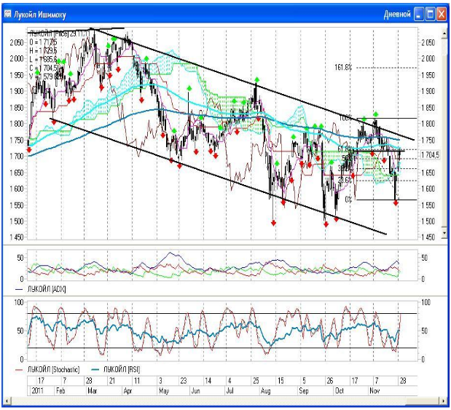Click the red sell arrow at the November low

point(396,202)
